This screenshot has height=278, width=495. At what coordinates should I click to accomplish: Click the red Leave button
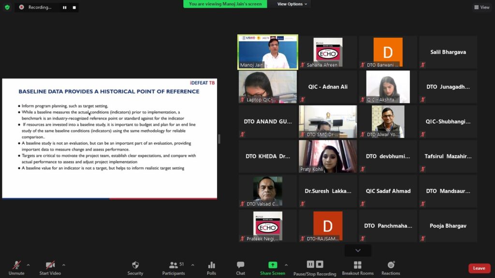(479, 268)
